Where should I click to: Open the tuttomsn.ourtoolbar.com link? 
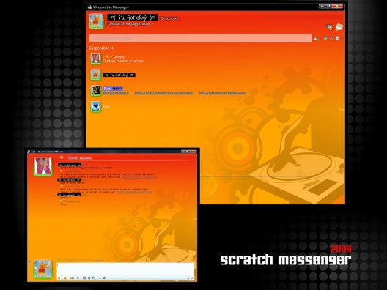(223, 93)
